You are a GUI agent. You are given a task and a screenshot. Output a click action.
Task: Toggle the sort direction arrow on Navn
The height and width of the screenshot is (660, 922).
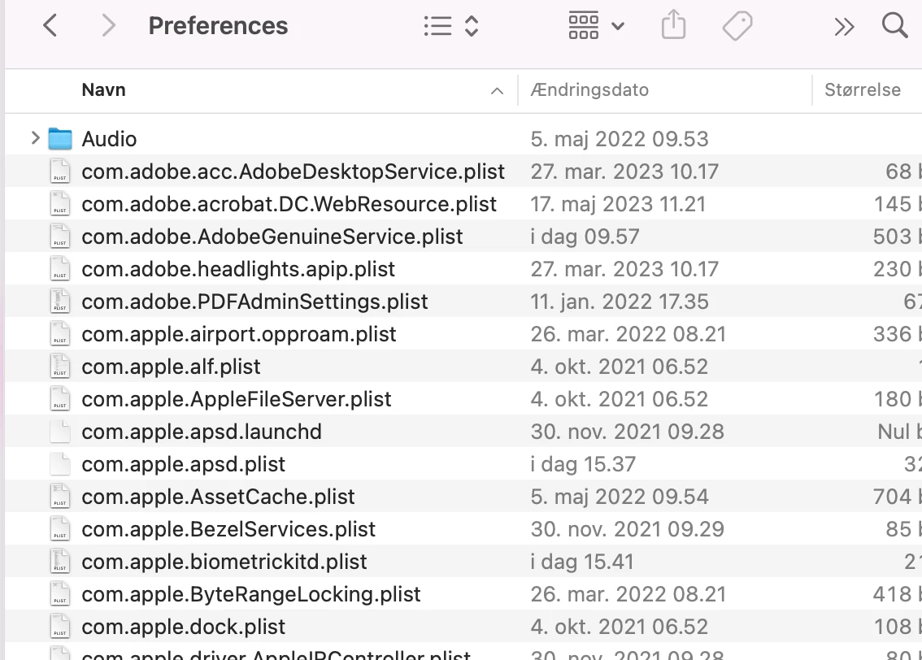497,90
